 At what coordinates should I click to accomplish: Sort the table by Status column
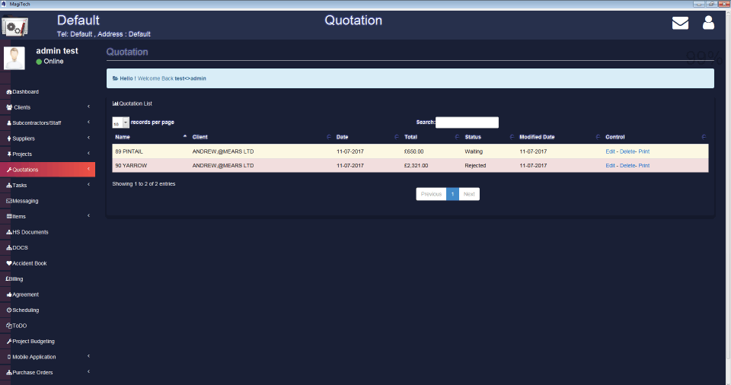(x=487, y=137)
